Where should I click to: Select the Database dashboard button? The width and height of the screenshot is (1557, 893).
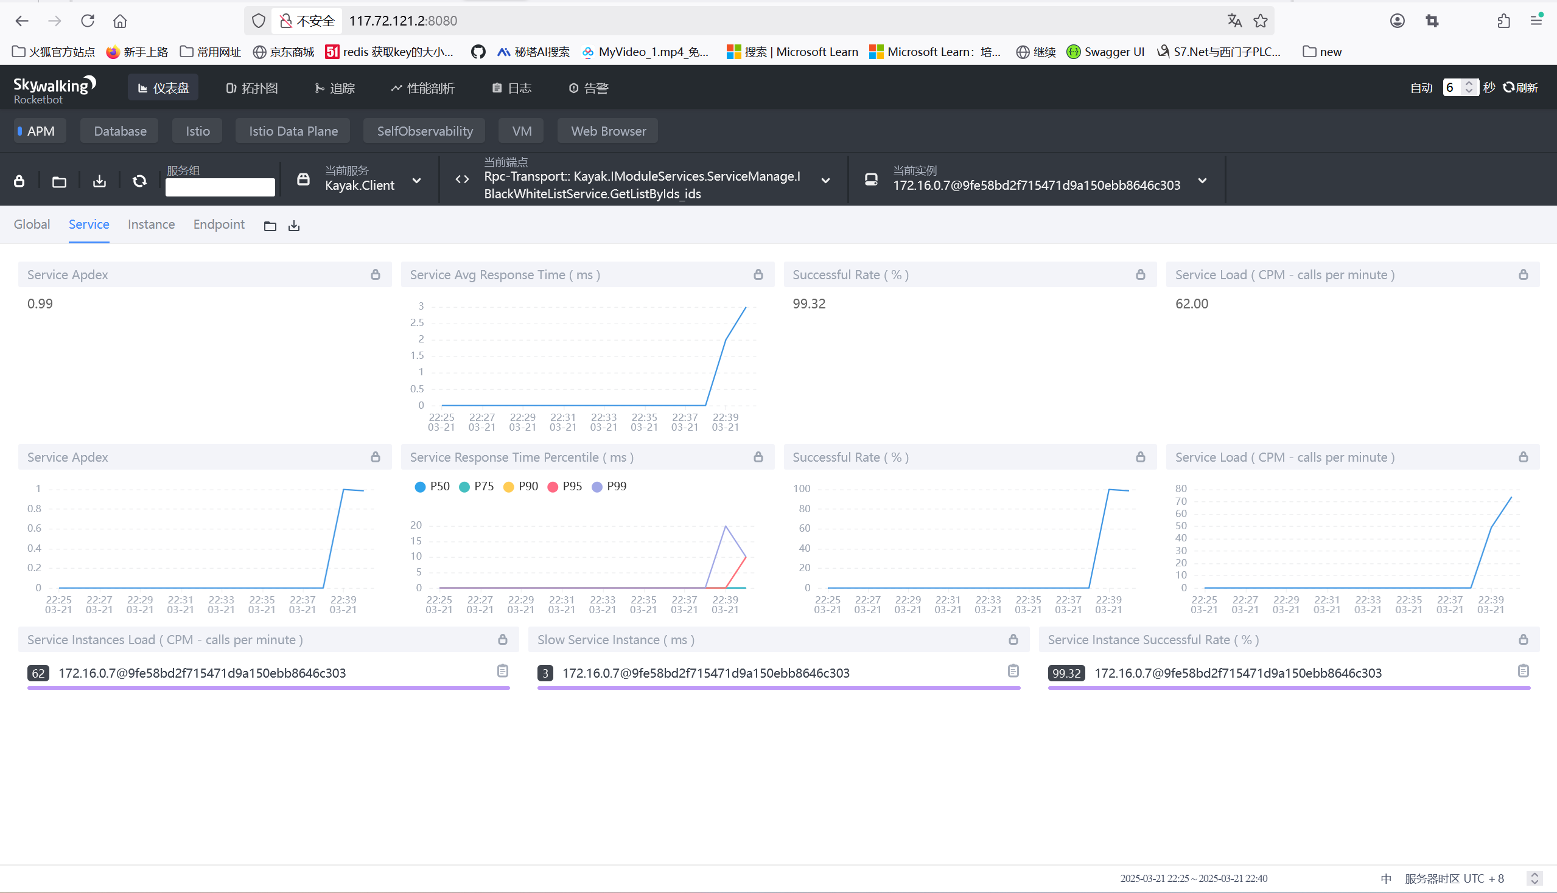120,131
